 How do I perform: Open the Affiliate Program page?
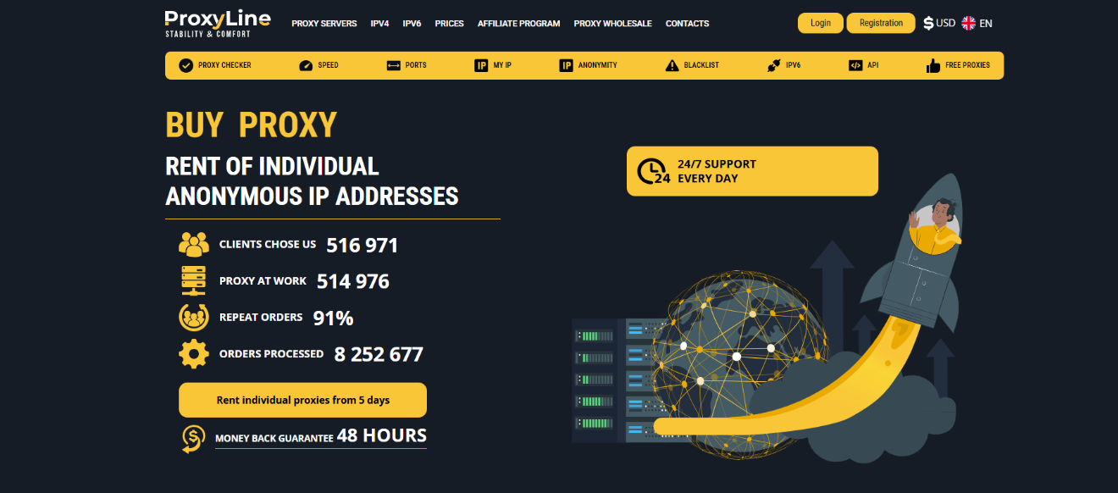point(518,24)
